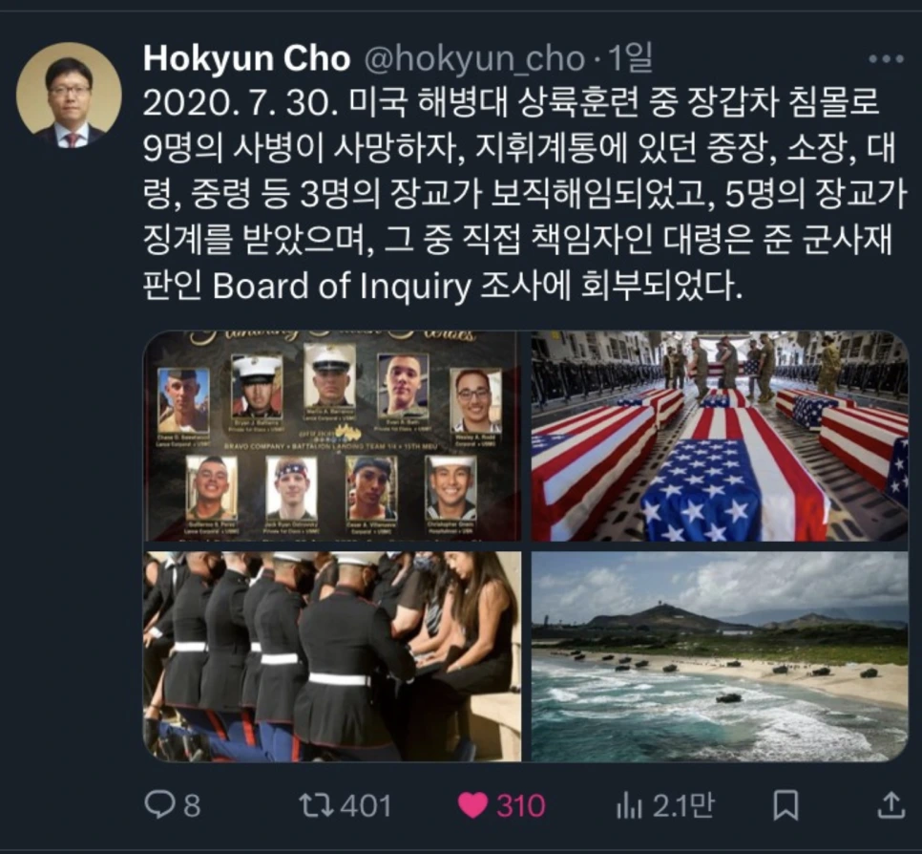This screenshot has height=854, width=922.
Task: Toggle the bookmark icon on this tweet
Action: 786,805
